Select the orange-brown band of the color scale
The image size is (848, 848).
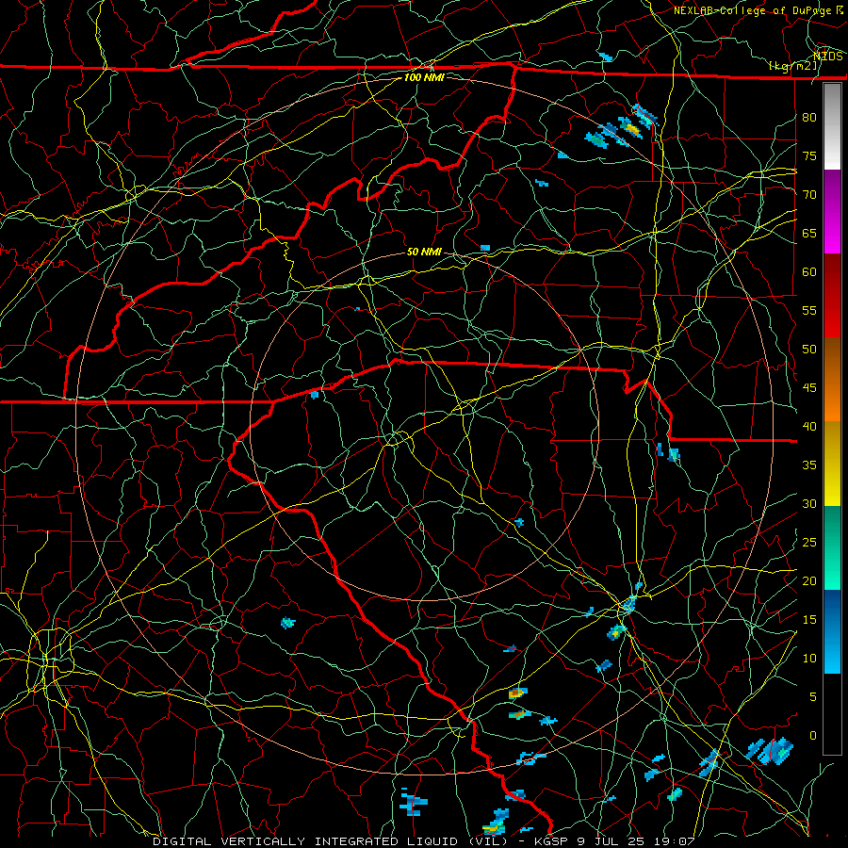click(x=832, y=380)
